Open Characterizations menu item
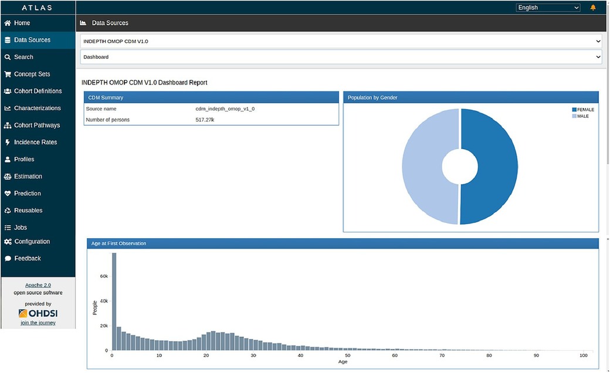610x373 pixels. point(38,108)
